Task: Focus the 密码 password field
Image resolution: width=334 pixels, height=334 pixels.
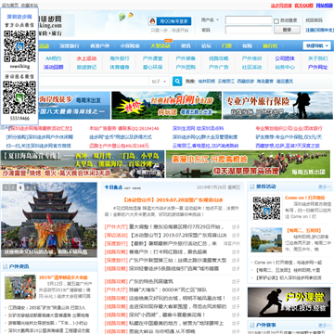Action: 249,30
